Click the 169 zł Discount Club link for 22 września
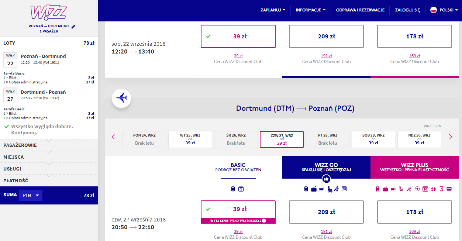The height and width of the screenshot is (241, 462). (414, 56)
